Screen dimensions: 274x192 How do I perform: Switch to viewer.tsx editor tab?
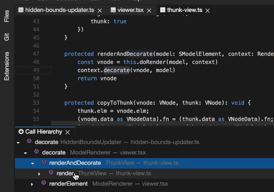click(x=131, y=10)
